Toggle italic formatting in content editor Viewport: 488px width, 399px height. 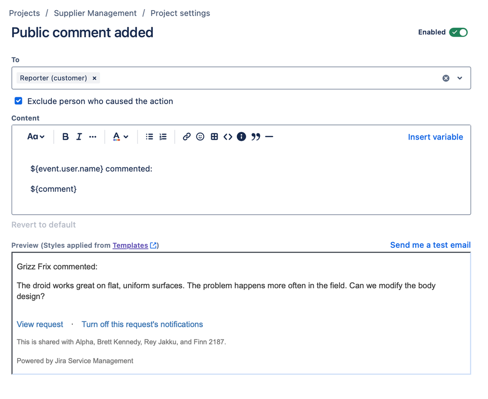pos(79,137)
